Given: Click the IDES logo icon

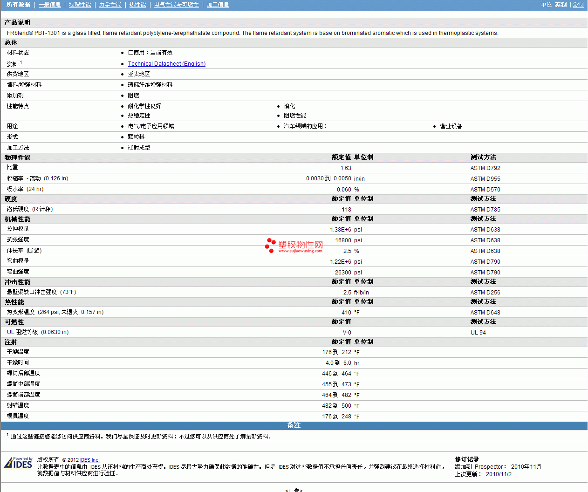Looking at the screenshot, I should 18,462.
